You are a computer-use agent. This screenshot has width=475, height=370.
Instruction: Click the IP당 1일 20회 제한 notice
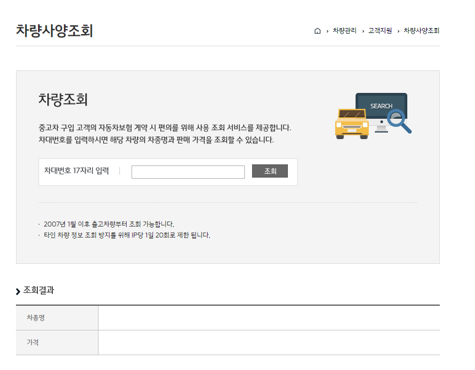127,235
